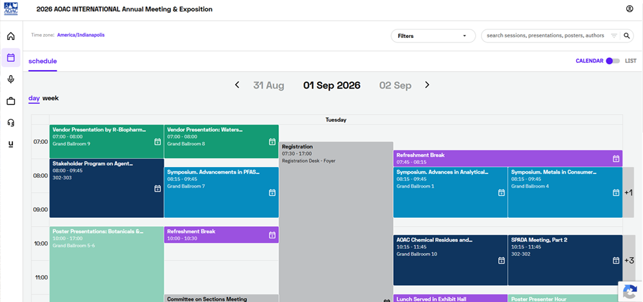Jump to 02 Sep date
This screenshot has width=643, height=302.
[395, 85]
